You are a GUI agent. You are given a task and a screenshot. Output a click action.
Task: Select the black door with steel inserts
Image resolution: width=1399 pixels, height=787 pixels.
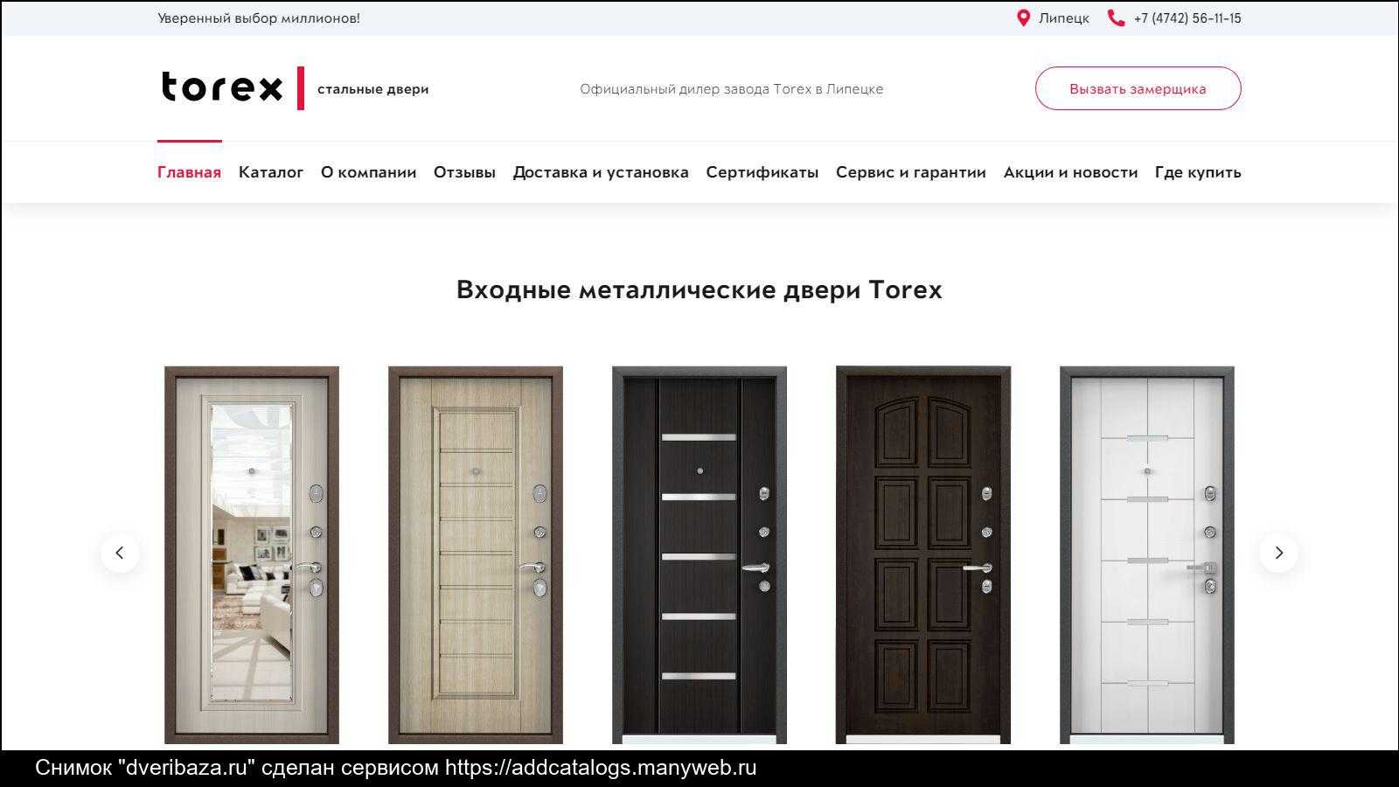point(699,555)
